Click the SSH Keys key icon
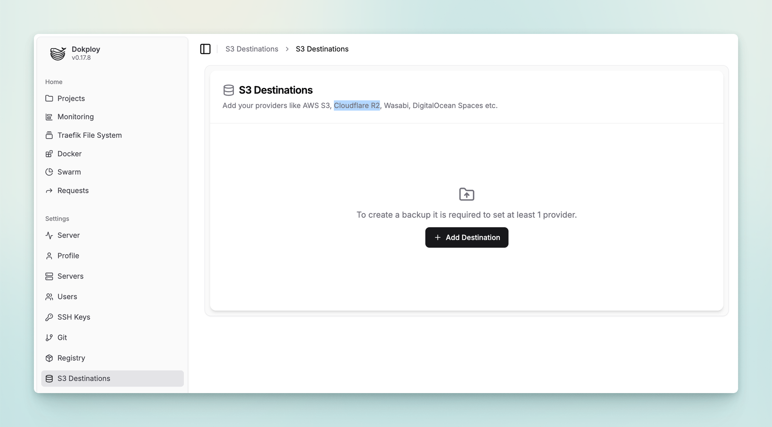The width and height of the screenshot is (772, 427). [49, 317]
